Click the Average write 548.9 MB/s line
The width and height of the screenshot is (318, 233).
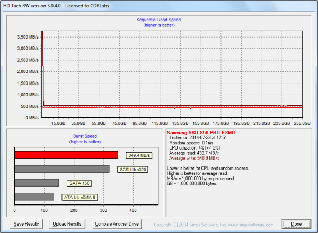[196, 158]
